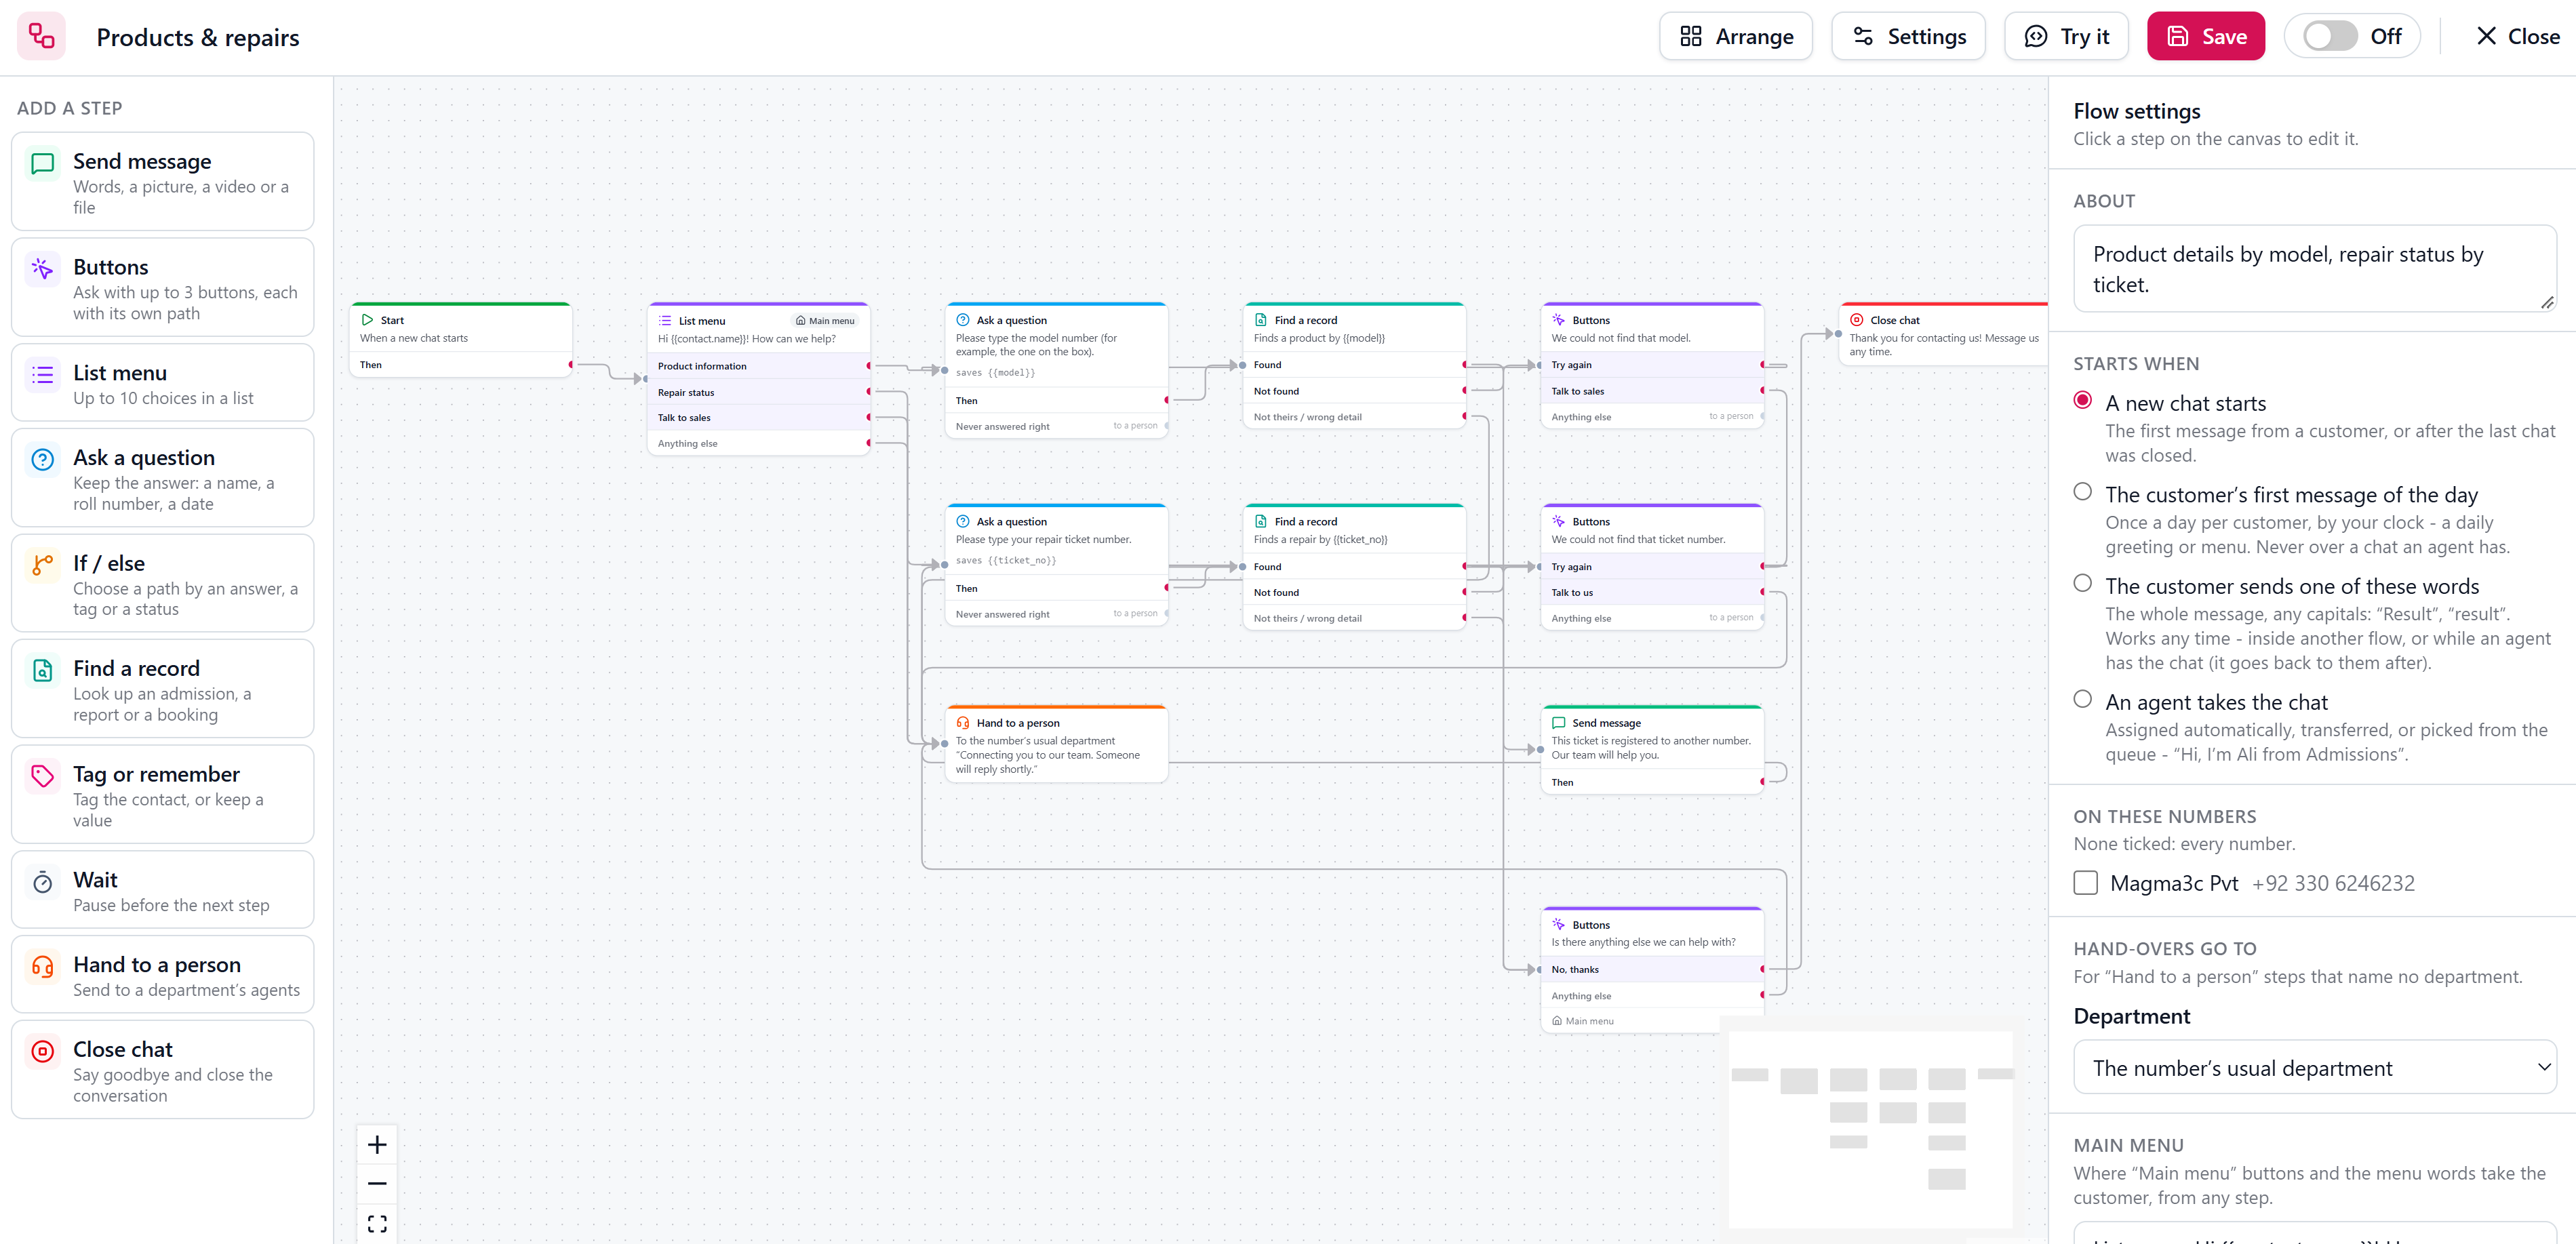Add a List menu step from sidebar
The width and height of the screenshot is (2576, 1244).
[x=162, y=383]
